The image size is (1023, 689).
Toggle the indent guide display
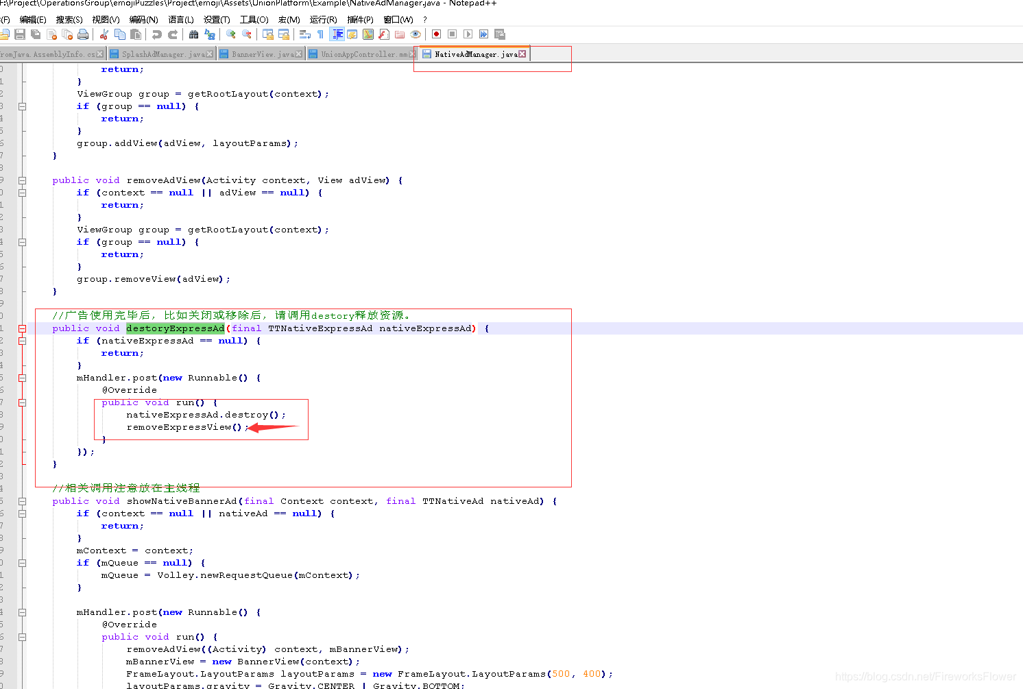[337, 34]
